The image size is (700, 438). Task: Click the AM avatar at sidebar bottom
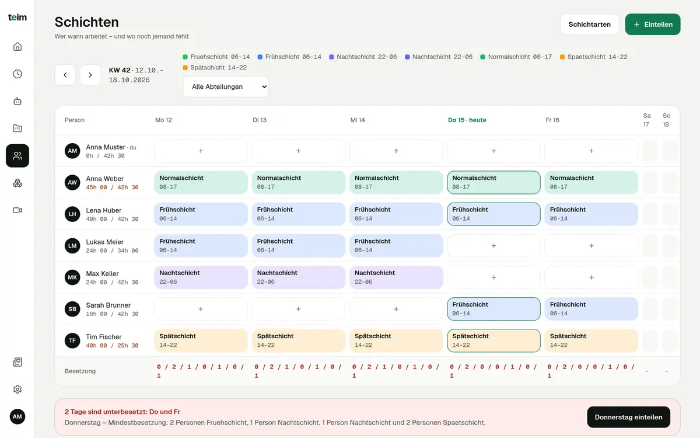17,416
